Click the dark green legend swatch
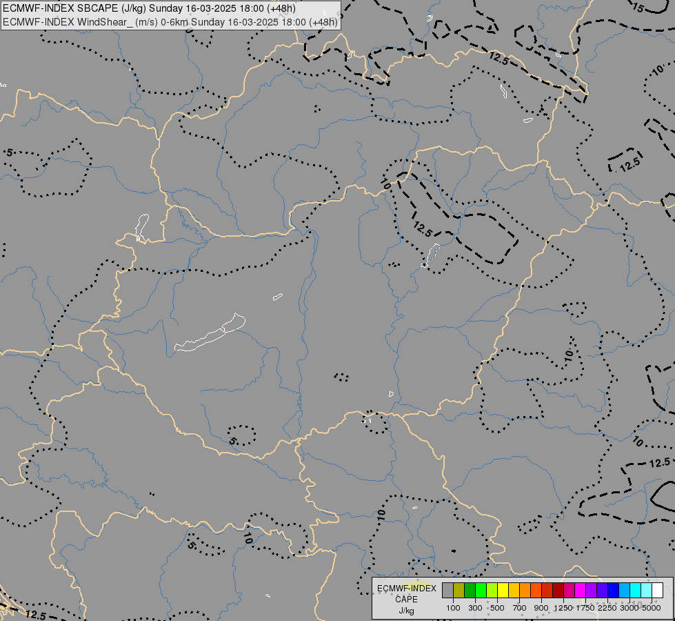Screen dimensions: 675x621 pyautogui.click(x=470, y=590)
